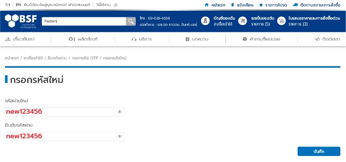
Task: Open the ติดต่อเรา menu
Action: coord(331,39)
